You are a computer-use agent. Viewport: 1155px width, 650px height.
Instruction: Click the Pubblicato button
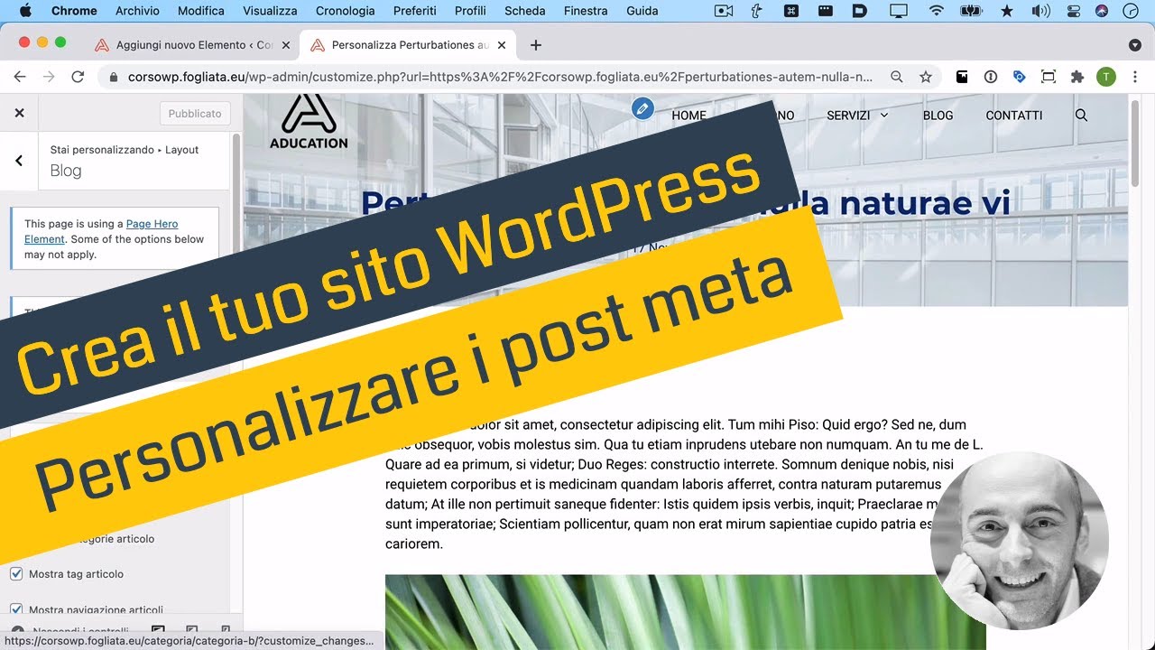tap(194, 113)
